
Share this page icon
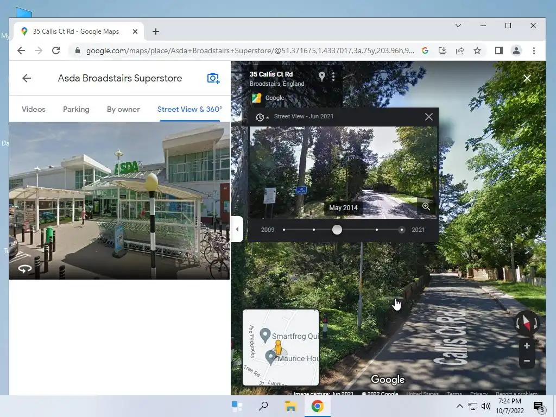point(460,50)
